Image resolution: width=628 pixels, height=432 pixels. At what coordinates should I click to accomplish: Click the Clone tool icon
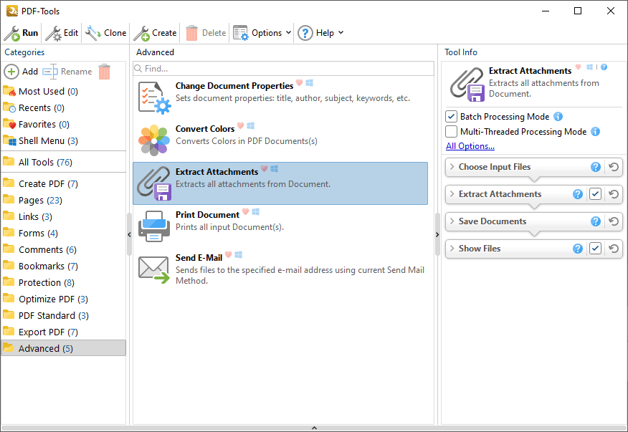pyautogui.click(x=93, y=33)
